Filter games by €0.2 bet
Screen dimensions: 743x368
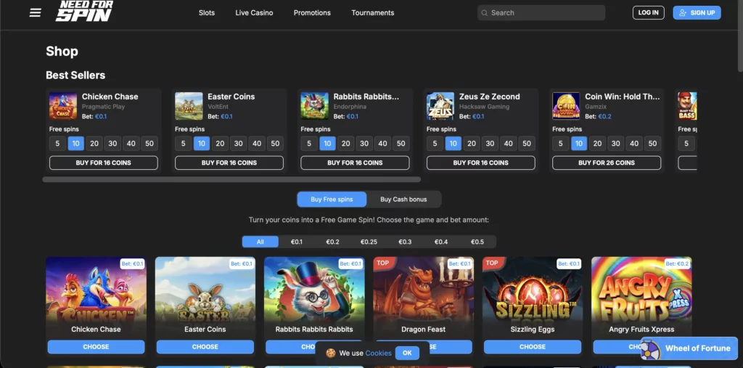(x=332, y=242)
